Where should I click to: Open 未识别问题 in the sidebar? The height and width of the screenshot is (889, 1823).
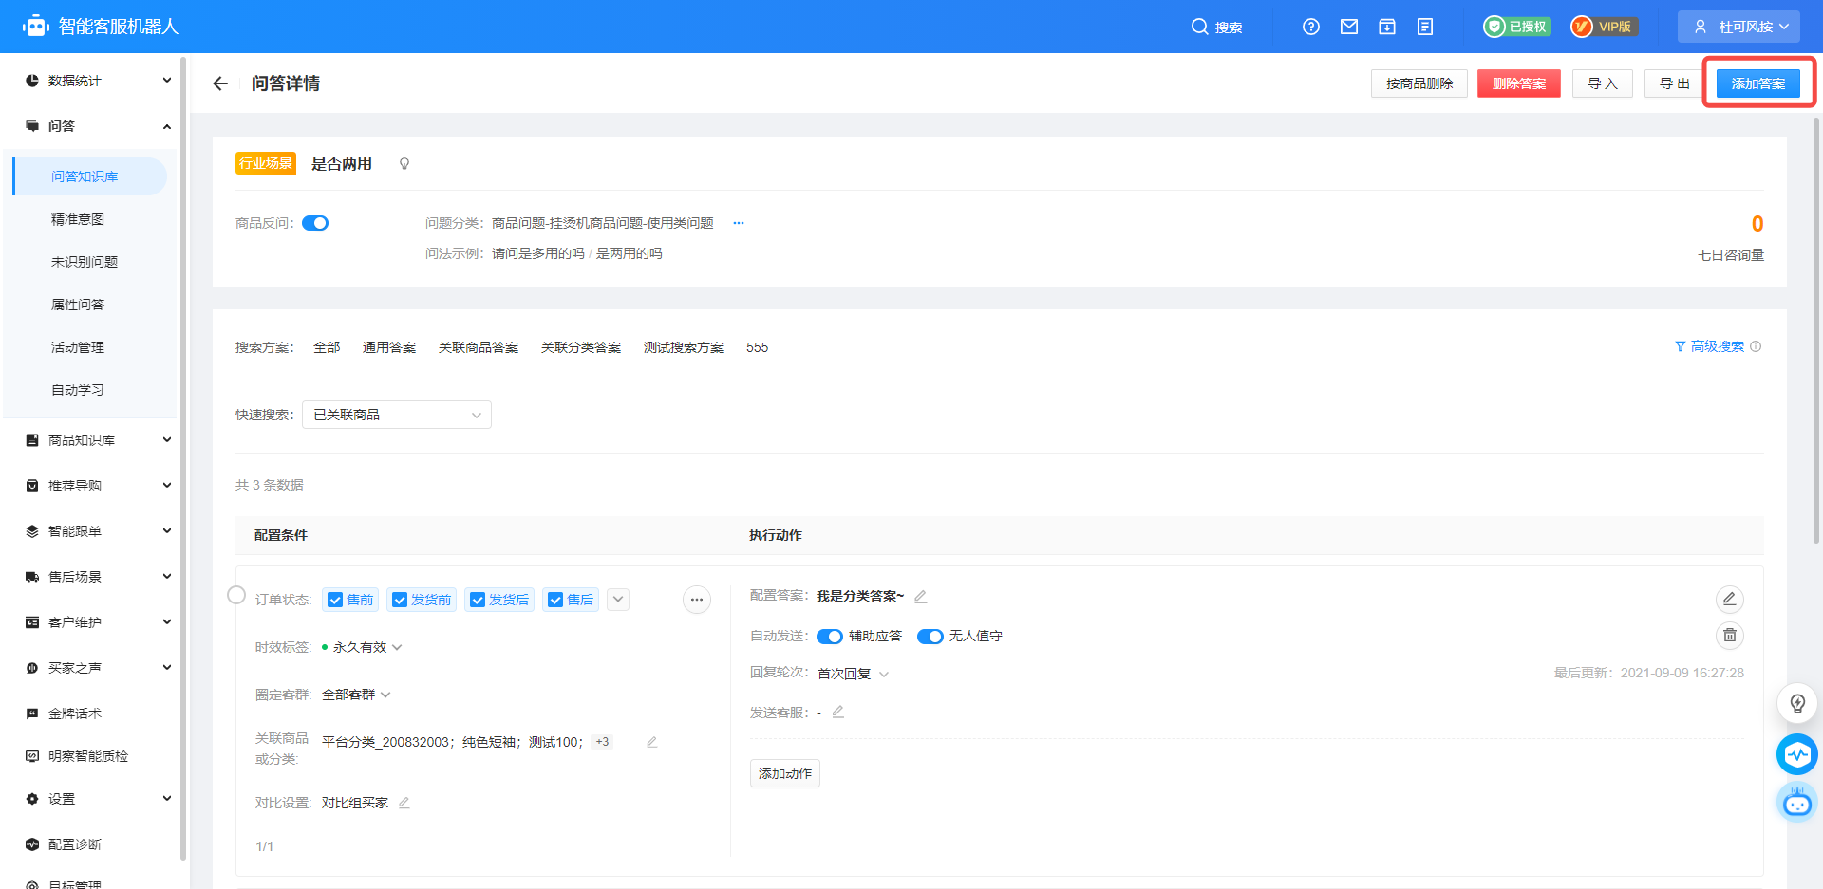[85, 262]
